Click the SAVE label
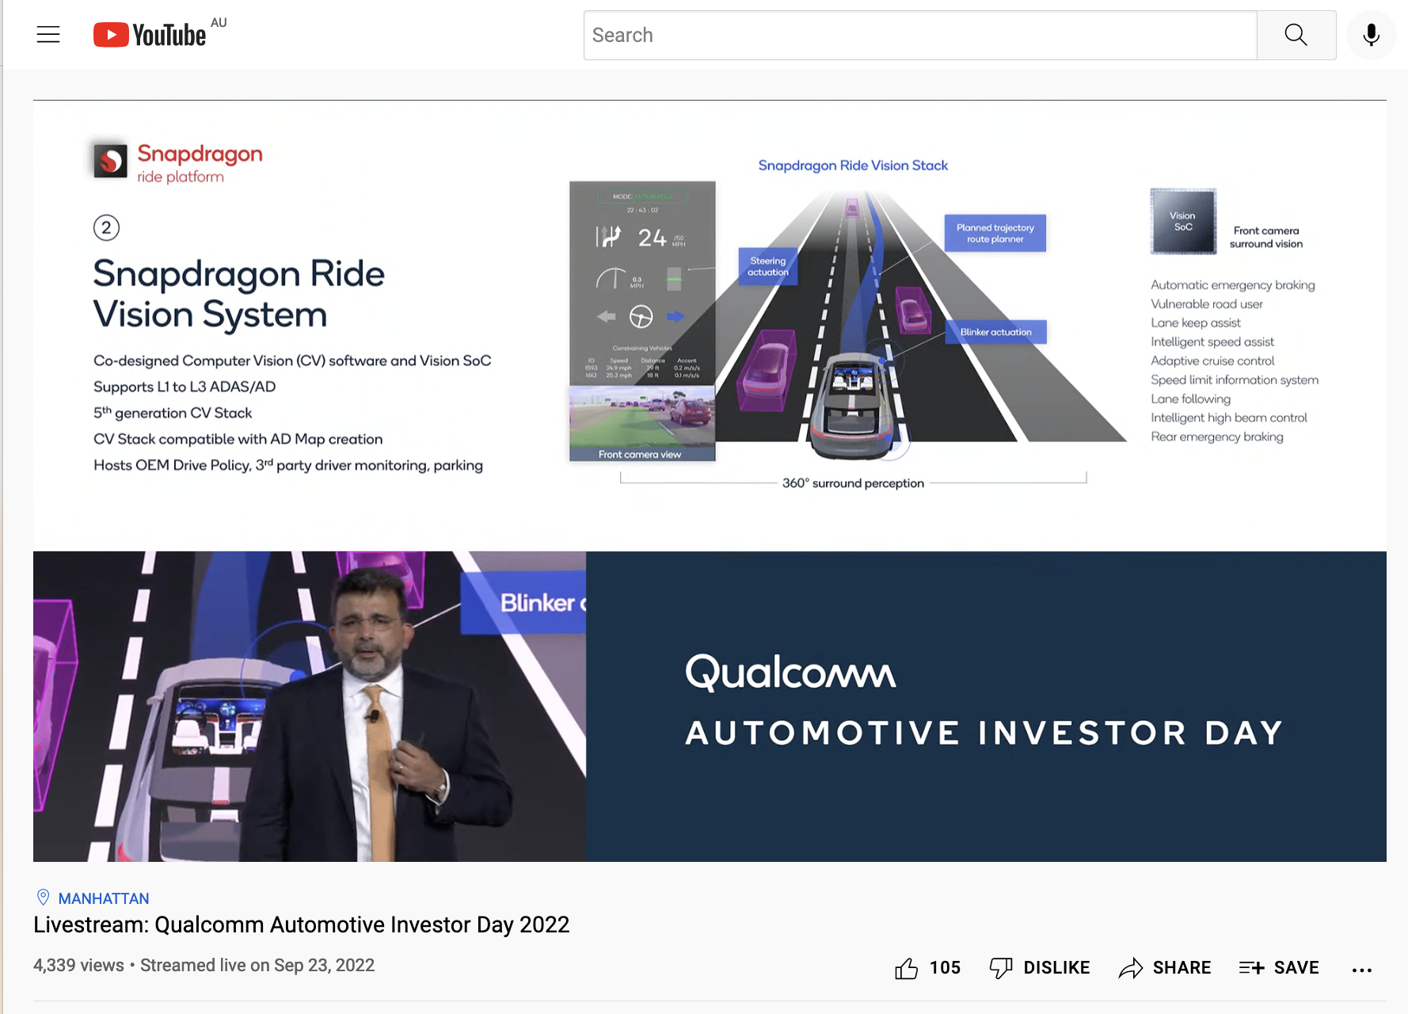 click(x=1296, y=968)
